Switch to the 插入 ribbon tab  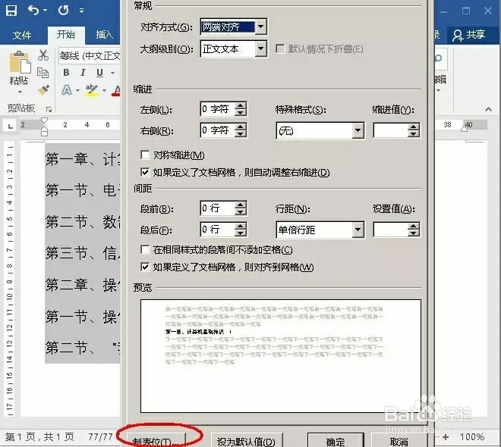pos(105,34)
